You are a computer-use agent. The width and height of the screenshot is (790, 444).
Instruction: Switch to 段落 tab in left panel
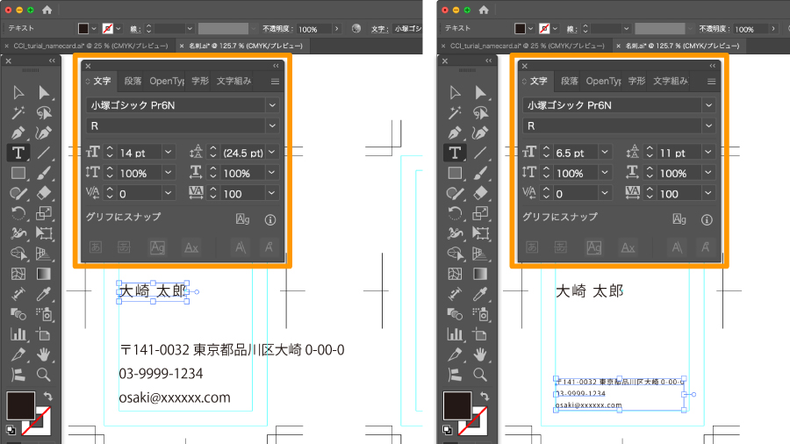[x=133, y=81]
